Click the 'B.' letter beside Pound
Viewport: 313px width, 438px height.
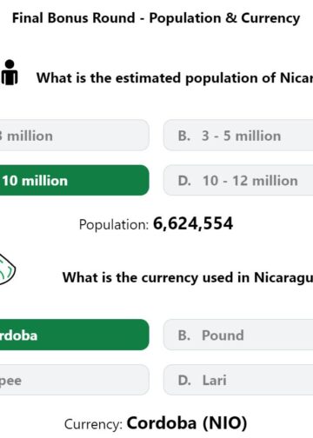184,335
